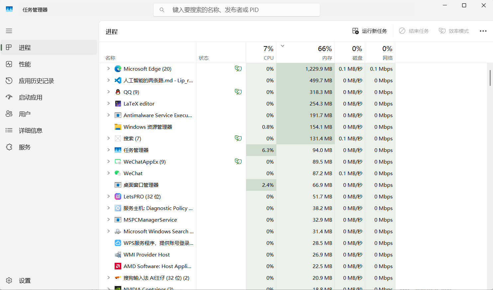493x290 pixels.
Task: Expand the 任务管理器 process row
Action: click(108, 150)
